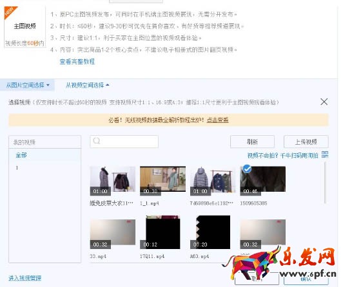Viewport: 343px width, 287px height.
Task: Select the 33.mp4 video thumbnail
Action: pos(113,234)
